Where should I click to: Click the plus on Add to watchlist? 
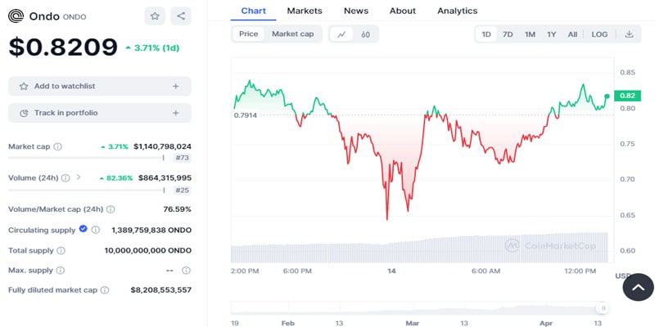(176, 87)
